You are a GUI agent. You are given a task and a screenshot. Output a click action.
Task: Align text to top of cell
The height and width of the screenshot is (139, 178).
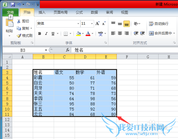click(113, 23)
